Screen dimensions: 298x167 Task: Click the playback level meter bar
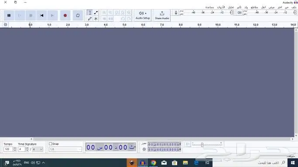(271, 13)
